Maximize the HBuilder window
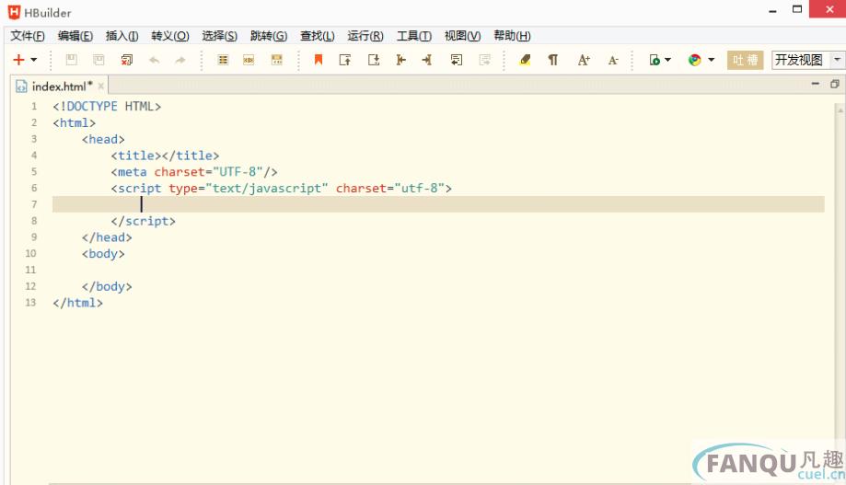The image size is (846, 485). pos(797,9)
